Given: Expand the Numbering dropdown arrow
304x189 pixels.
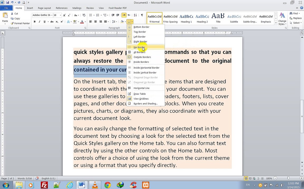Looking at the screenshot, I should (101, 15).
